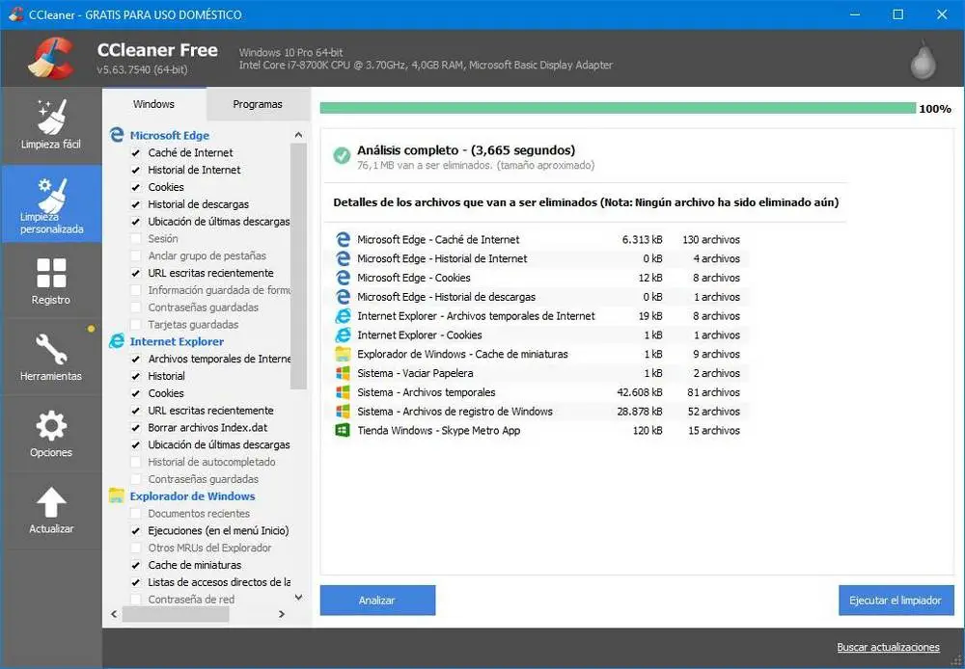Open Herramientas wrench icon
The width and height of the screenshot is (965, 669).
pos(51,349)
